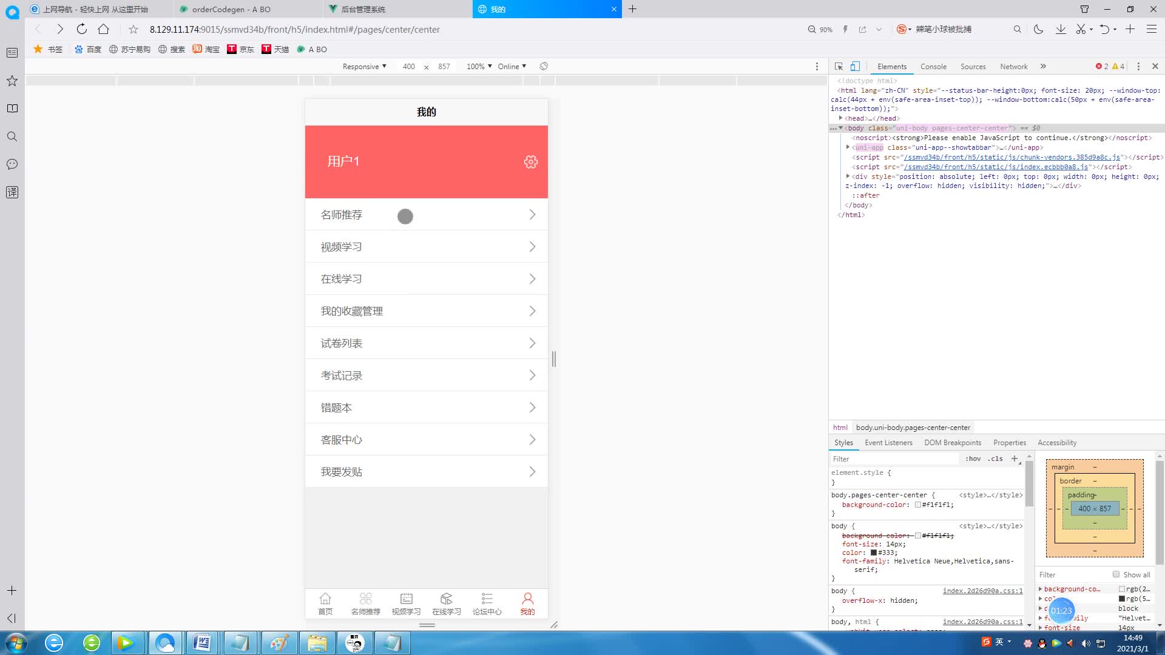Toggle the :hov element state button
The height and width of the screenshot is (655, 1165).
point(973,459)
